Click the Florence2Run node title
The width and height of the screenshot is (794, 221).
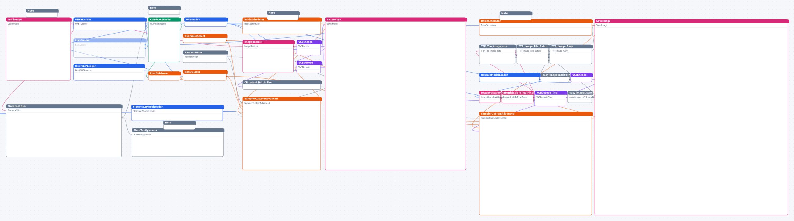pos(17,106)
